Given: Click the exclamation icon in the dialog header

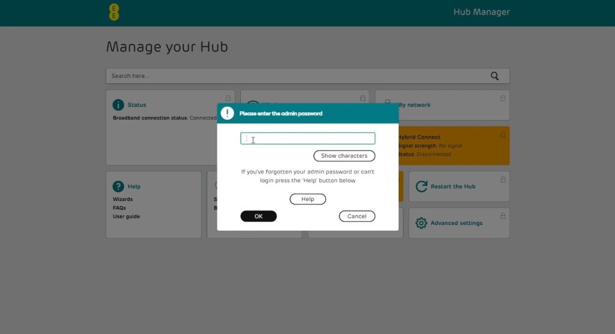Looking at the screenshot, I should [x=227, y=113].
